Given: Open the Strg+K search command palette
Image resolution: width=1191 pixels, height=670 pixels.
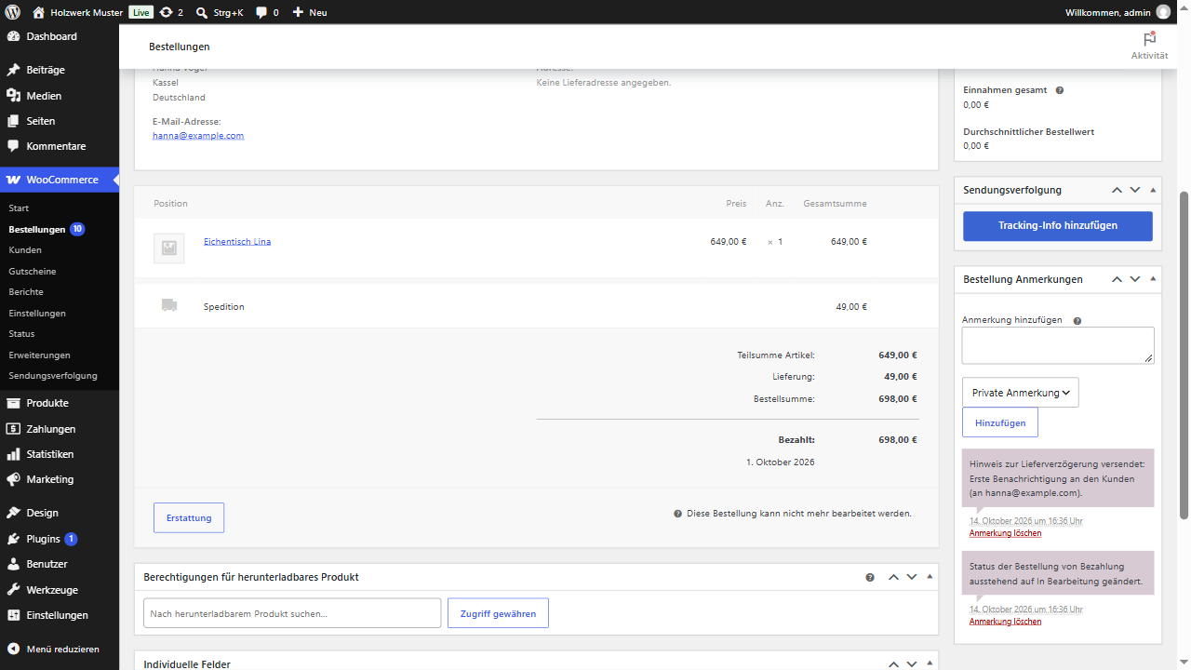Looking at the screenshot, I should click(x=220, y=12).
